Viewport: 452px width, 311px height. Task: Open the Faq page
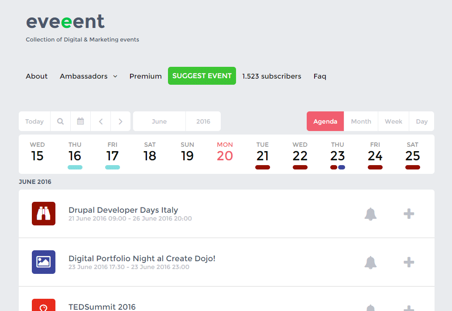320,76
